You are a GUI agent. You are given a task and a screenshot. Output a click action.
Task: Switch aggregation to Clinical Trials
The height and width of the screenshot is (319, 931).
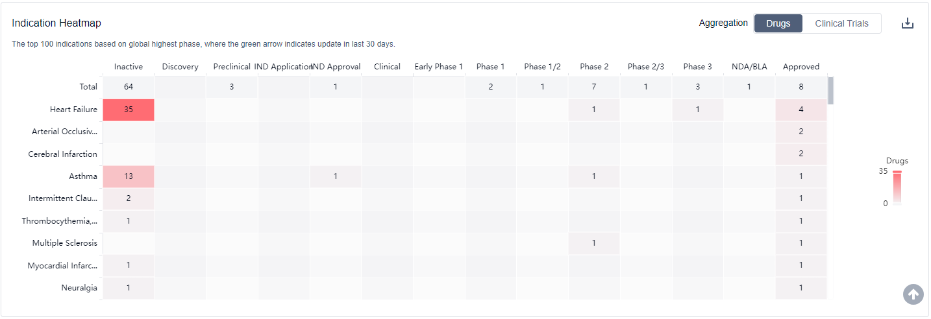[x=841, y=23]
